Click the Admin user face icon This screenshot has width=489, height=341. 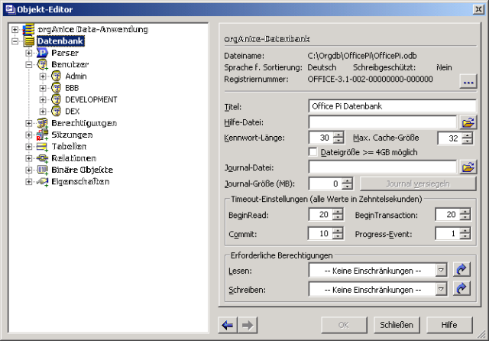[56, 76]
